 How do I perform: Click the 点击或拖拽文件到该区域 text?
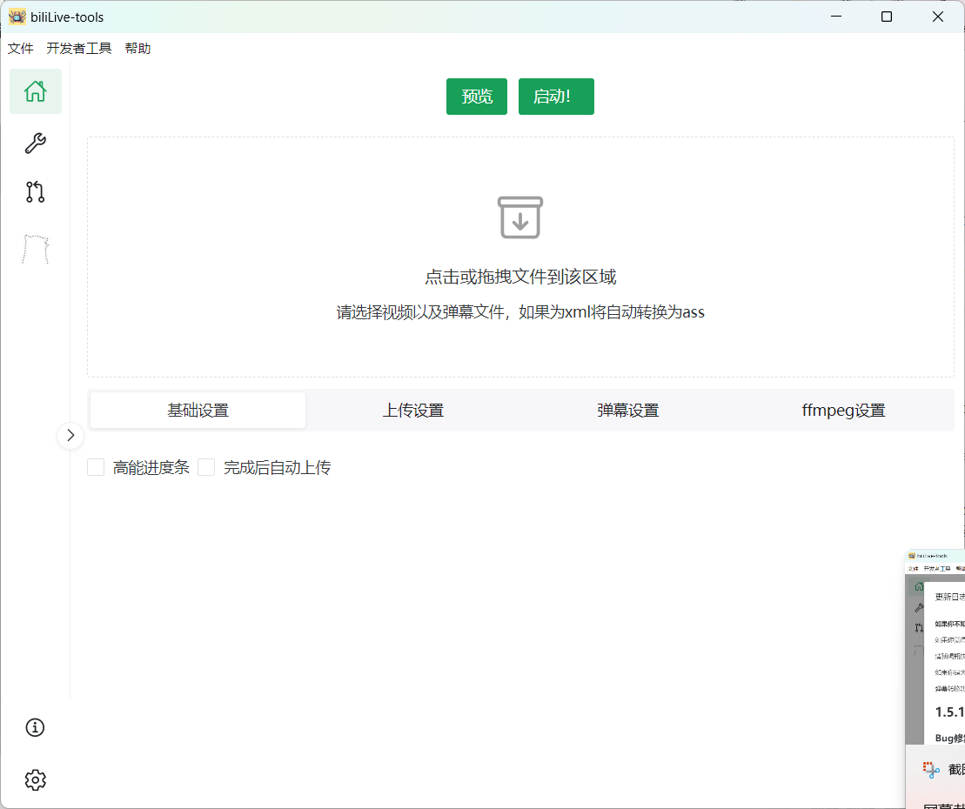tap(520, 277)
